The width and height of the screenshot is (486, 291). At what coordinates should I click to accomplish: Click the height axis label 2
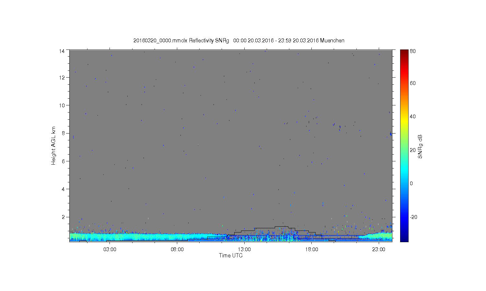tap(64, 217)
